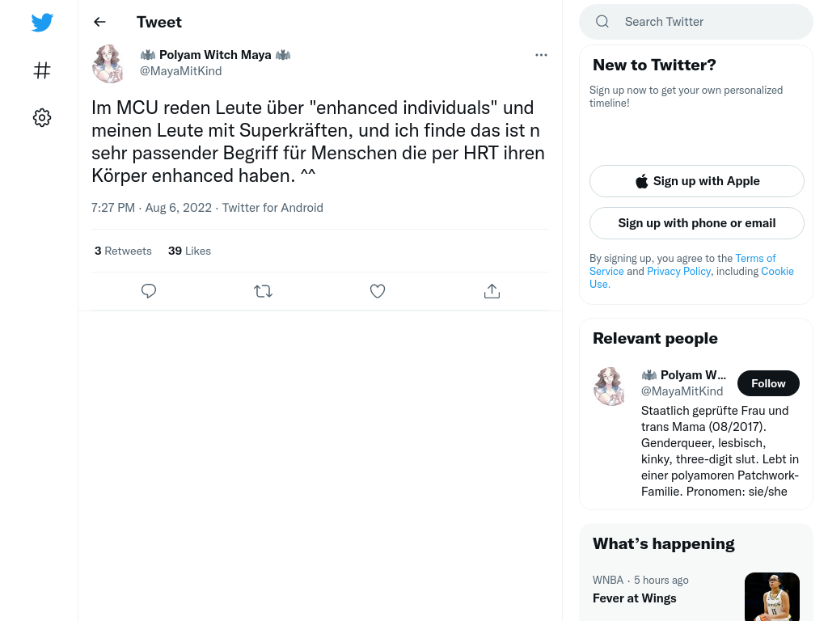Click the Search Twitter field
The width and height of the screenshot is (828, 621).
click(x=696, y=22)
